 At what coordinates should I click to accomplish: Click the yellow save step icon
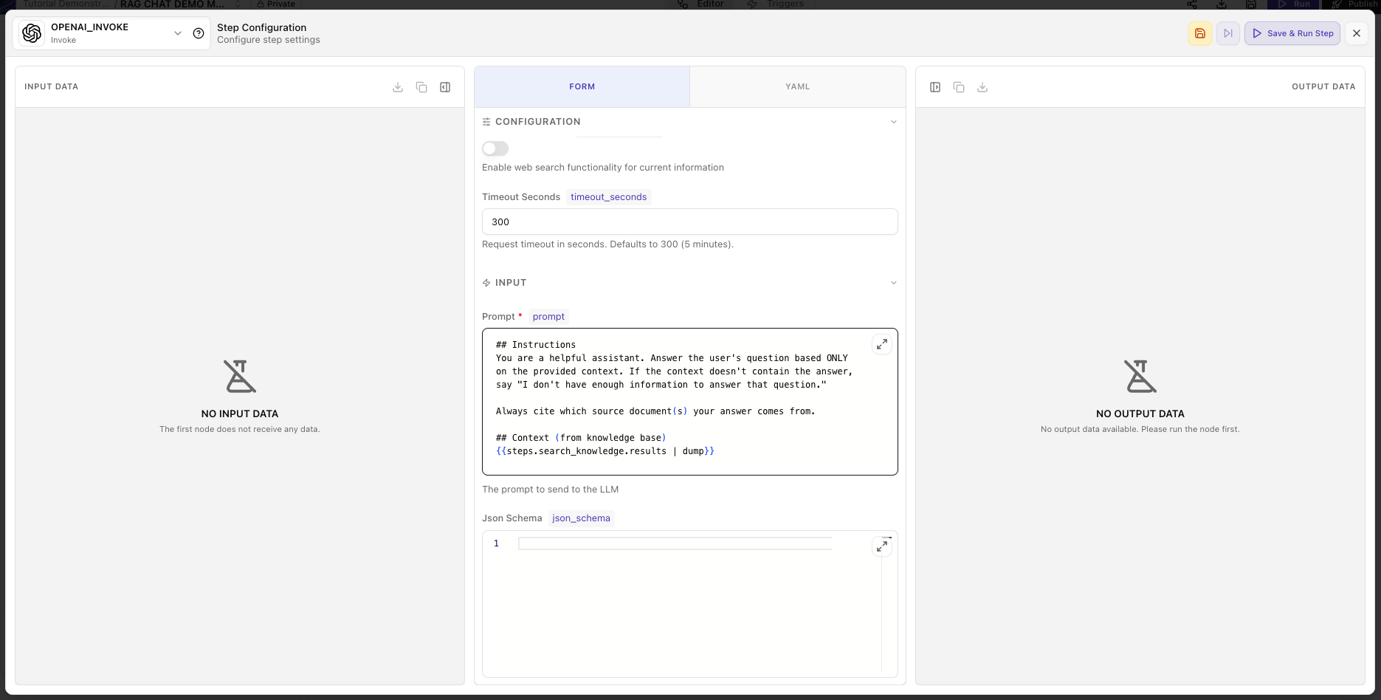tap(1200, 33)
